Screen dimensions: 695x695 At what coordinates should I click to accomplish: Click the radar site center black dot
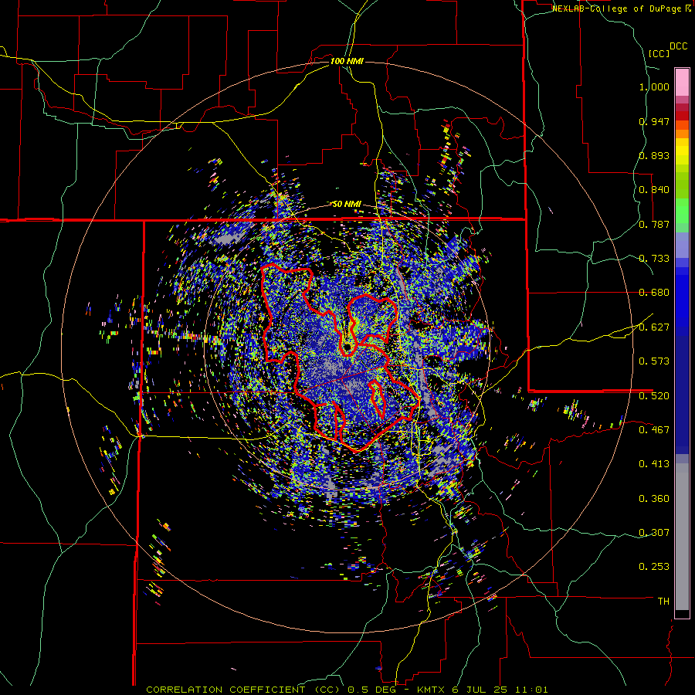click(x=347, y=347)
